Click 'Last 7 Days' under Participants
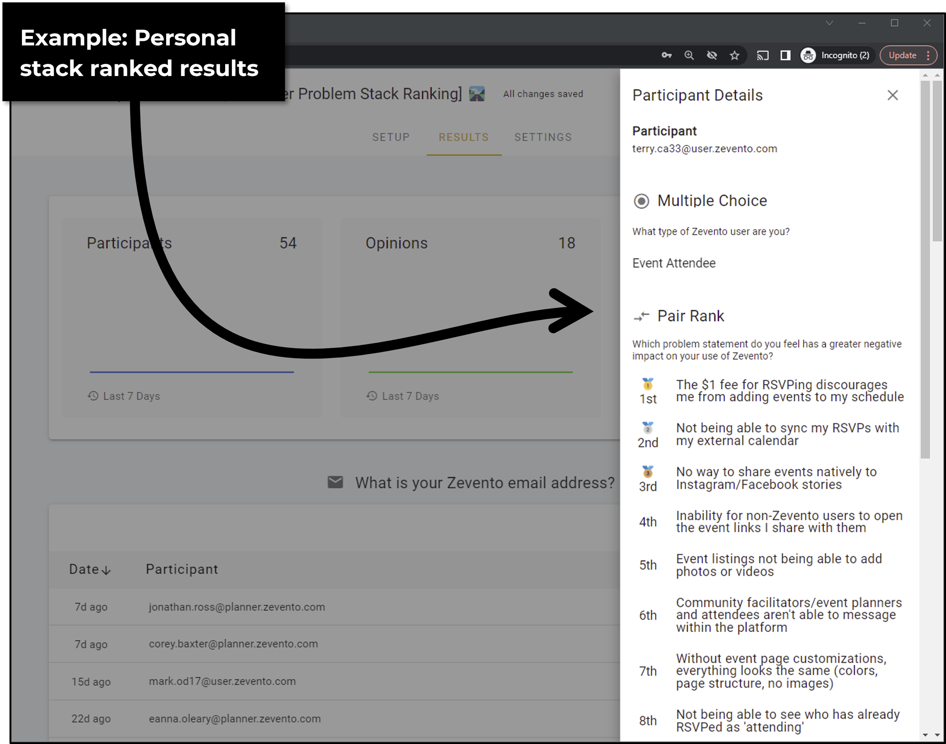This screenshot has width=946, height=744. point(132,396)
